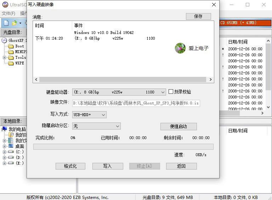Expand the E: drive node
Image resolution: width=272 pixels, height=200 pixels.
point(5,163)
